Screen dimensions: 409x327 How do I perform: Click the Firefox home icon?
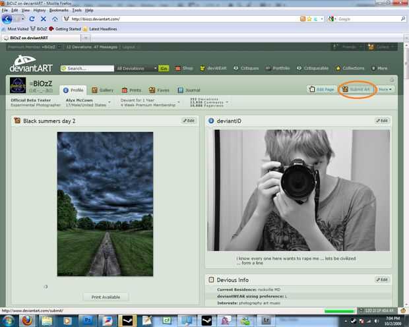point(55,19)
